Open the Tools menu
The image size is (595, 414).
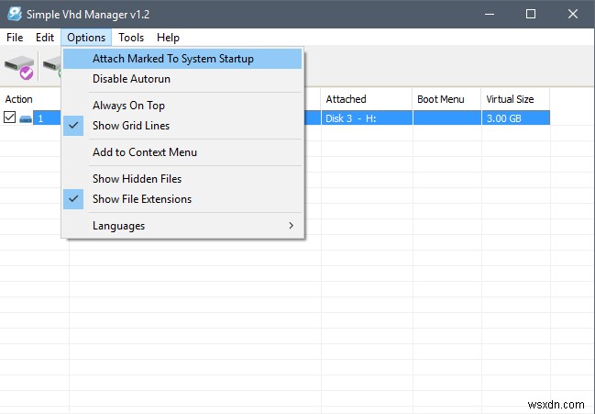[131, 38]
